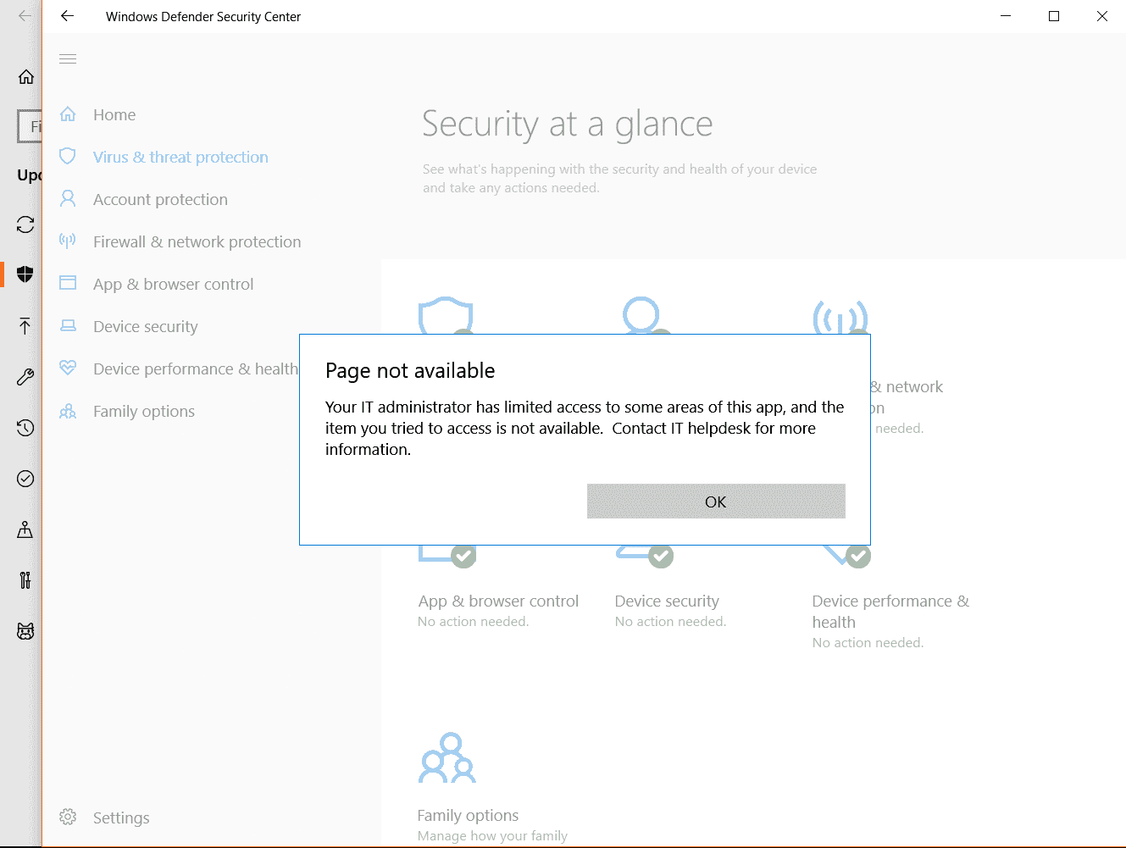1126x848 pixels.
Task: Click the Settings gear icon
Action: click(x=68, y=818)
